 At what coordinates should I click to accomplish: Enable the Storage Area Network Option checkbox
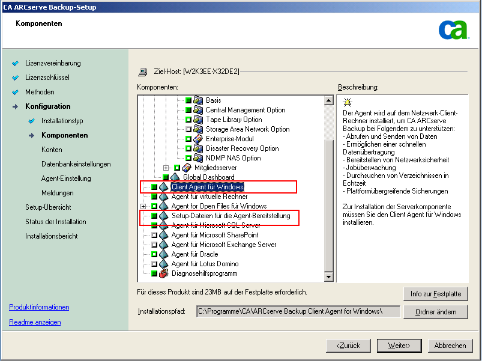[x=188, y=129]
